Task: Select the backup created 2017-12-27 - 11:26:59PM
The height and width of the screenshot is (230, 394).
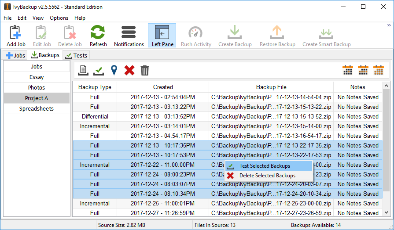Action: point(228,213)
